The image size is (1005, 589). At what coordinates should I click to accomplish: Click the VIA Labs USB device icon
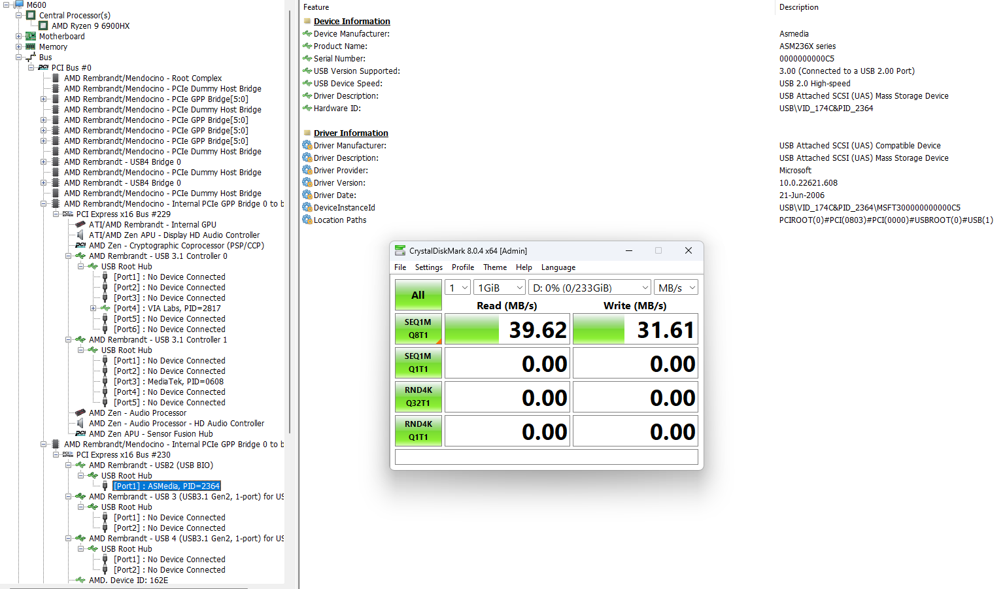pos(105,308)
